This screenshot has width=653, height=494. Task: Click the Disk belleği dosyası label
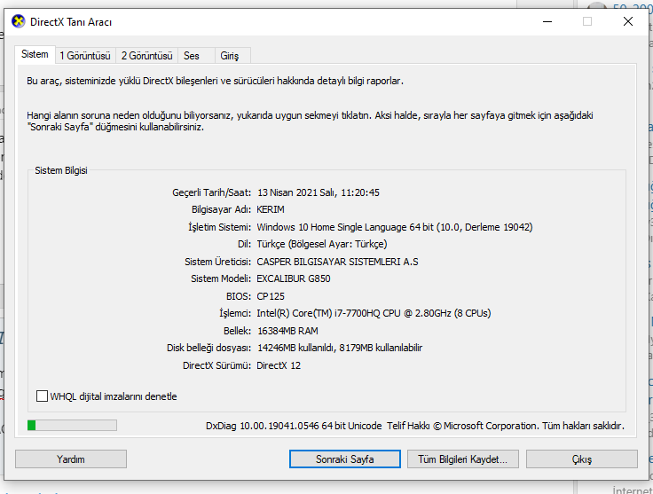(x=209, y=348)
